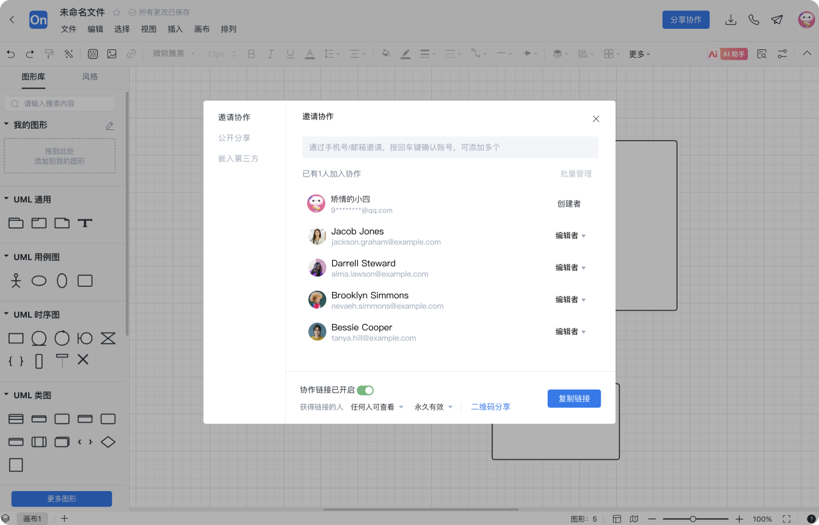819x525 pixels.
Task: Open the insert image icon
Action: pyautogui.click(x=112, y=53)
